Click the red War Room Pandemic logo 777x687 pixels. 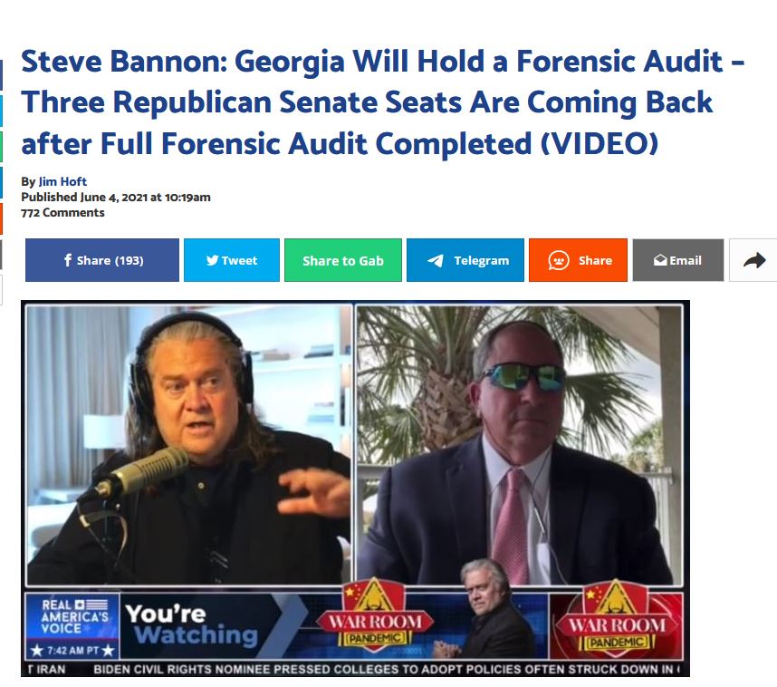617,622
